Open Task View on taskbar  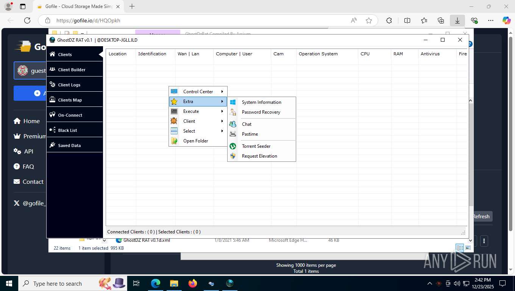click(x=136, y=283)
